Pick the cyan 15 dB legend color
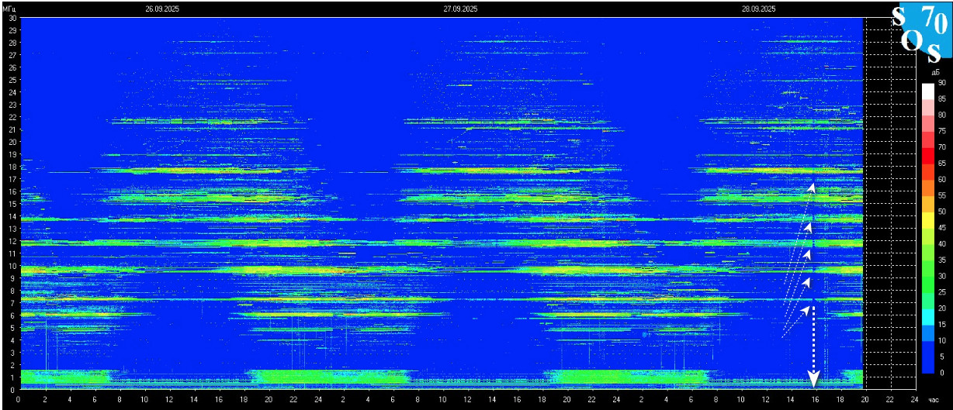The width and height of the screenshot is (953, 410). pyautogui.click(x=928, y=325)
